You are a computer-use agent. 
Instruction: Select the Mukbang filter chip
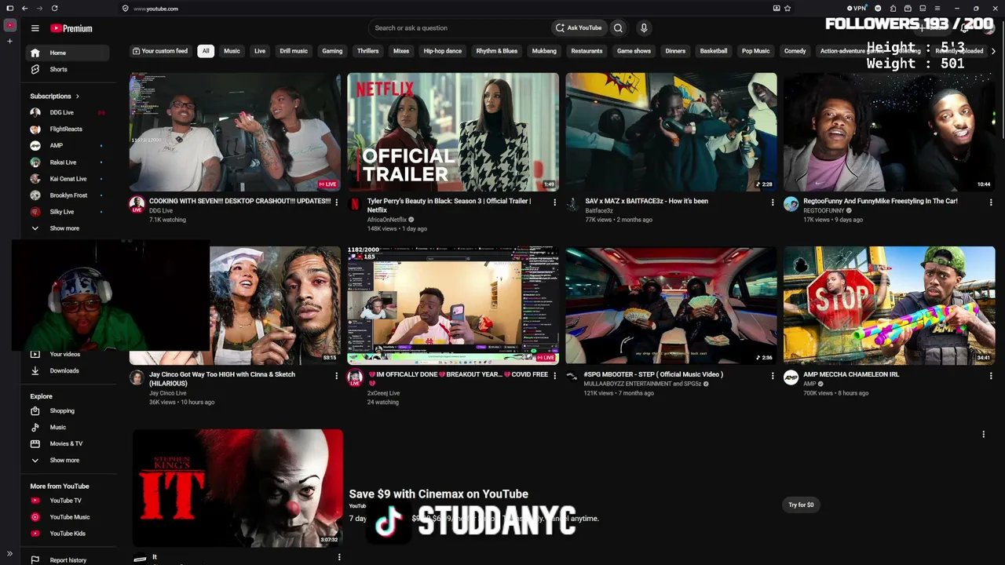pos(544,51)
